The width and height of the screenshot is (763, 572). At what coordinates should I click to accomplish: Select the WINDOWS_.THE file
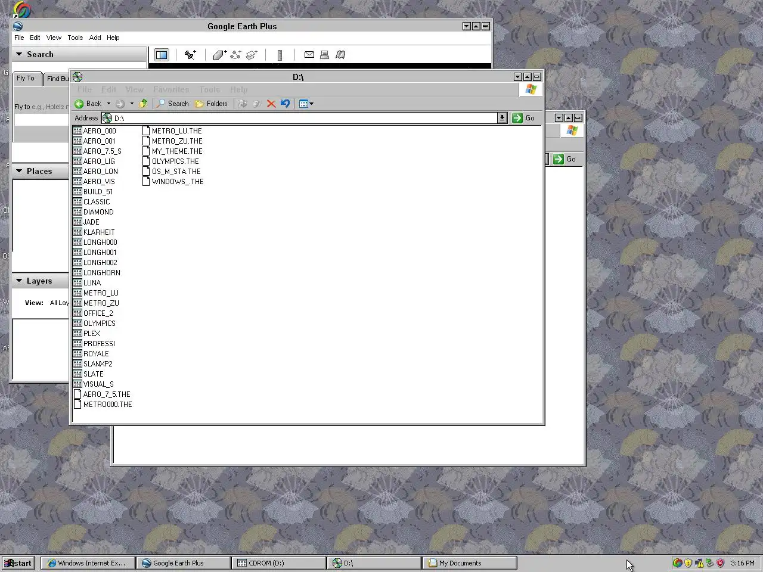click(x=173, y=182)
